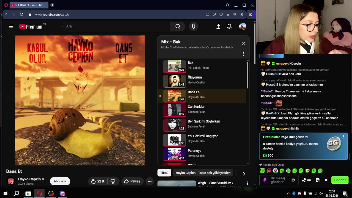The height and width of the screenshot is (198, 352).
Task: Open options for Wegh - Sana Vuruldum video
Action: click(x=248, y=183)
